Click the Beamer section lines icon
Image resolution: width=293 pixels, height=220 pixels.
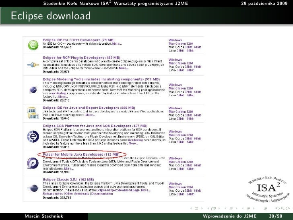point(248,208)
